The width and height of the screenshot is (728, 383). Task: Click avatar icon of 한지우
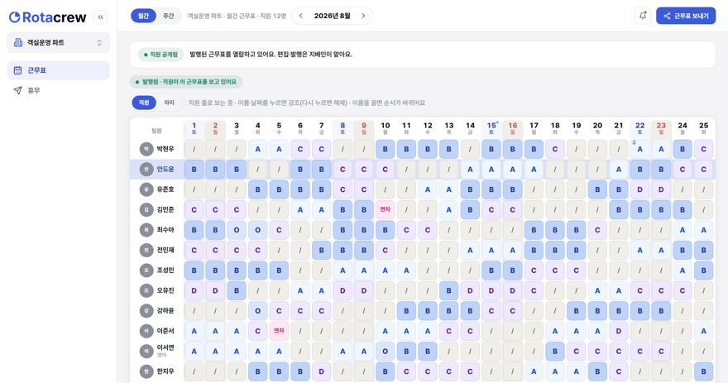click(x=146, y=371)
